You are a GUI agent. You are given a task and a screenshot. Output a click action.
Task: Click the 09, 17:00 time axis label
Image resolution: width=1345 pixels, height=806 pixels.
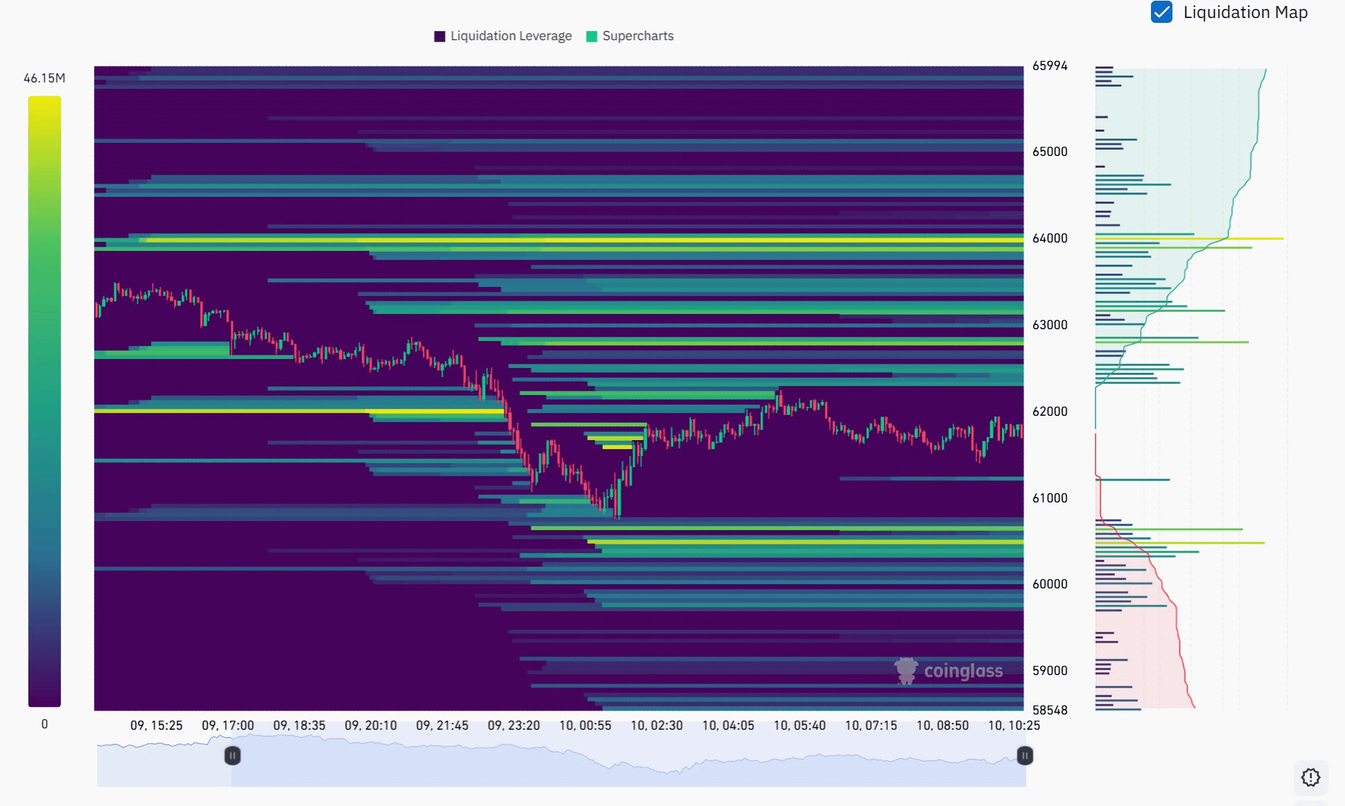tap(228, 726)
